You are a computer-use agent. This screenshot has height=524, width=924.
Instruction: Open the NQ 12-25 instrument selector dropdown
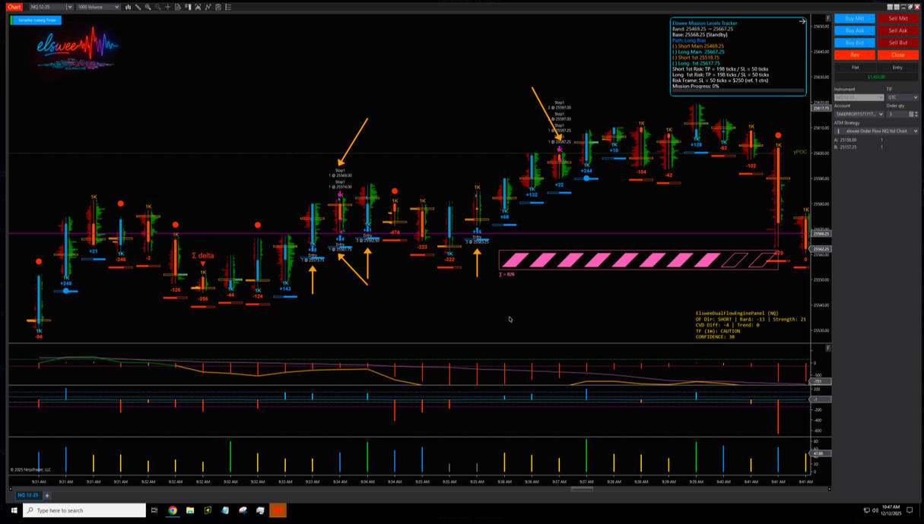69,7
